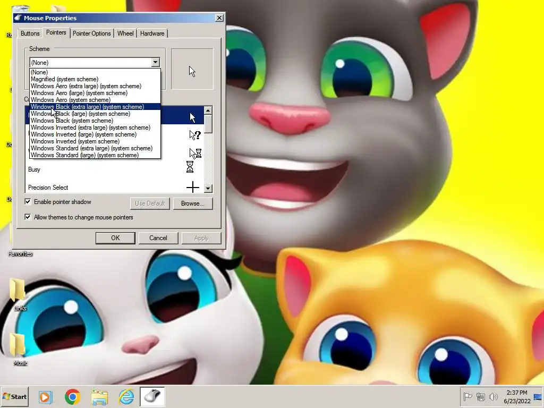Choose Magnified (system scheme)
This screenshot has height=408, width=544.
(95, 79)
